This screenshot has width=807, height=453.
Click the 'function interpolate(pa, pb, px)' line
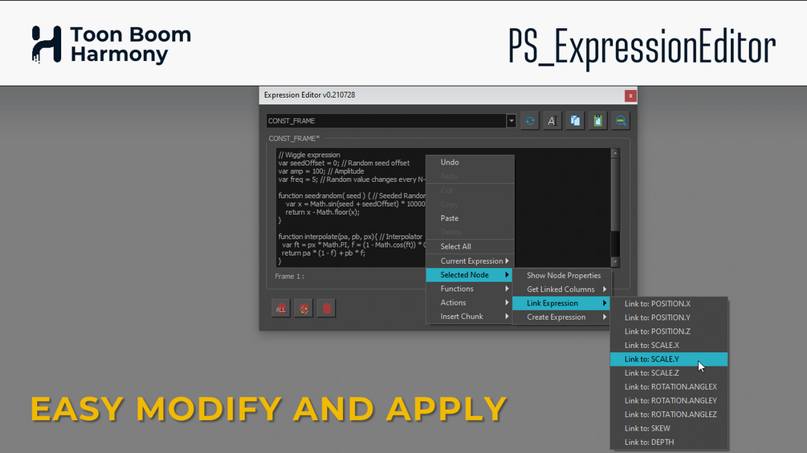pos(350,237)
